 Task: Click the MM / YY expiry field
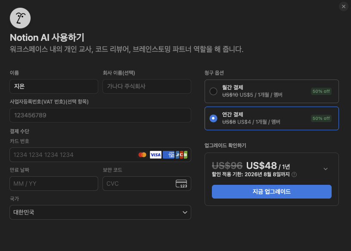tap(53, 183)
